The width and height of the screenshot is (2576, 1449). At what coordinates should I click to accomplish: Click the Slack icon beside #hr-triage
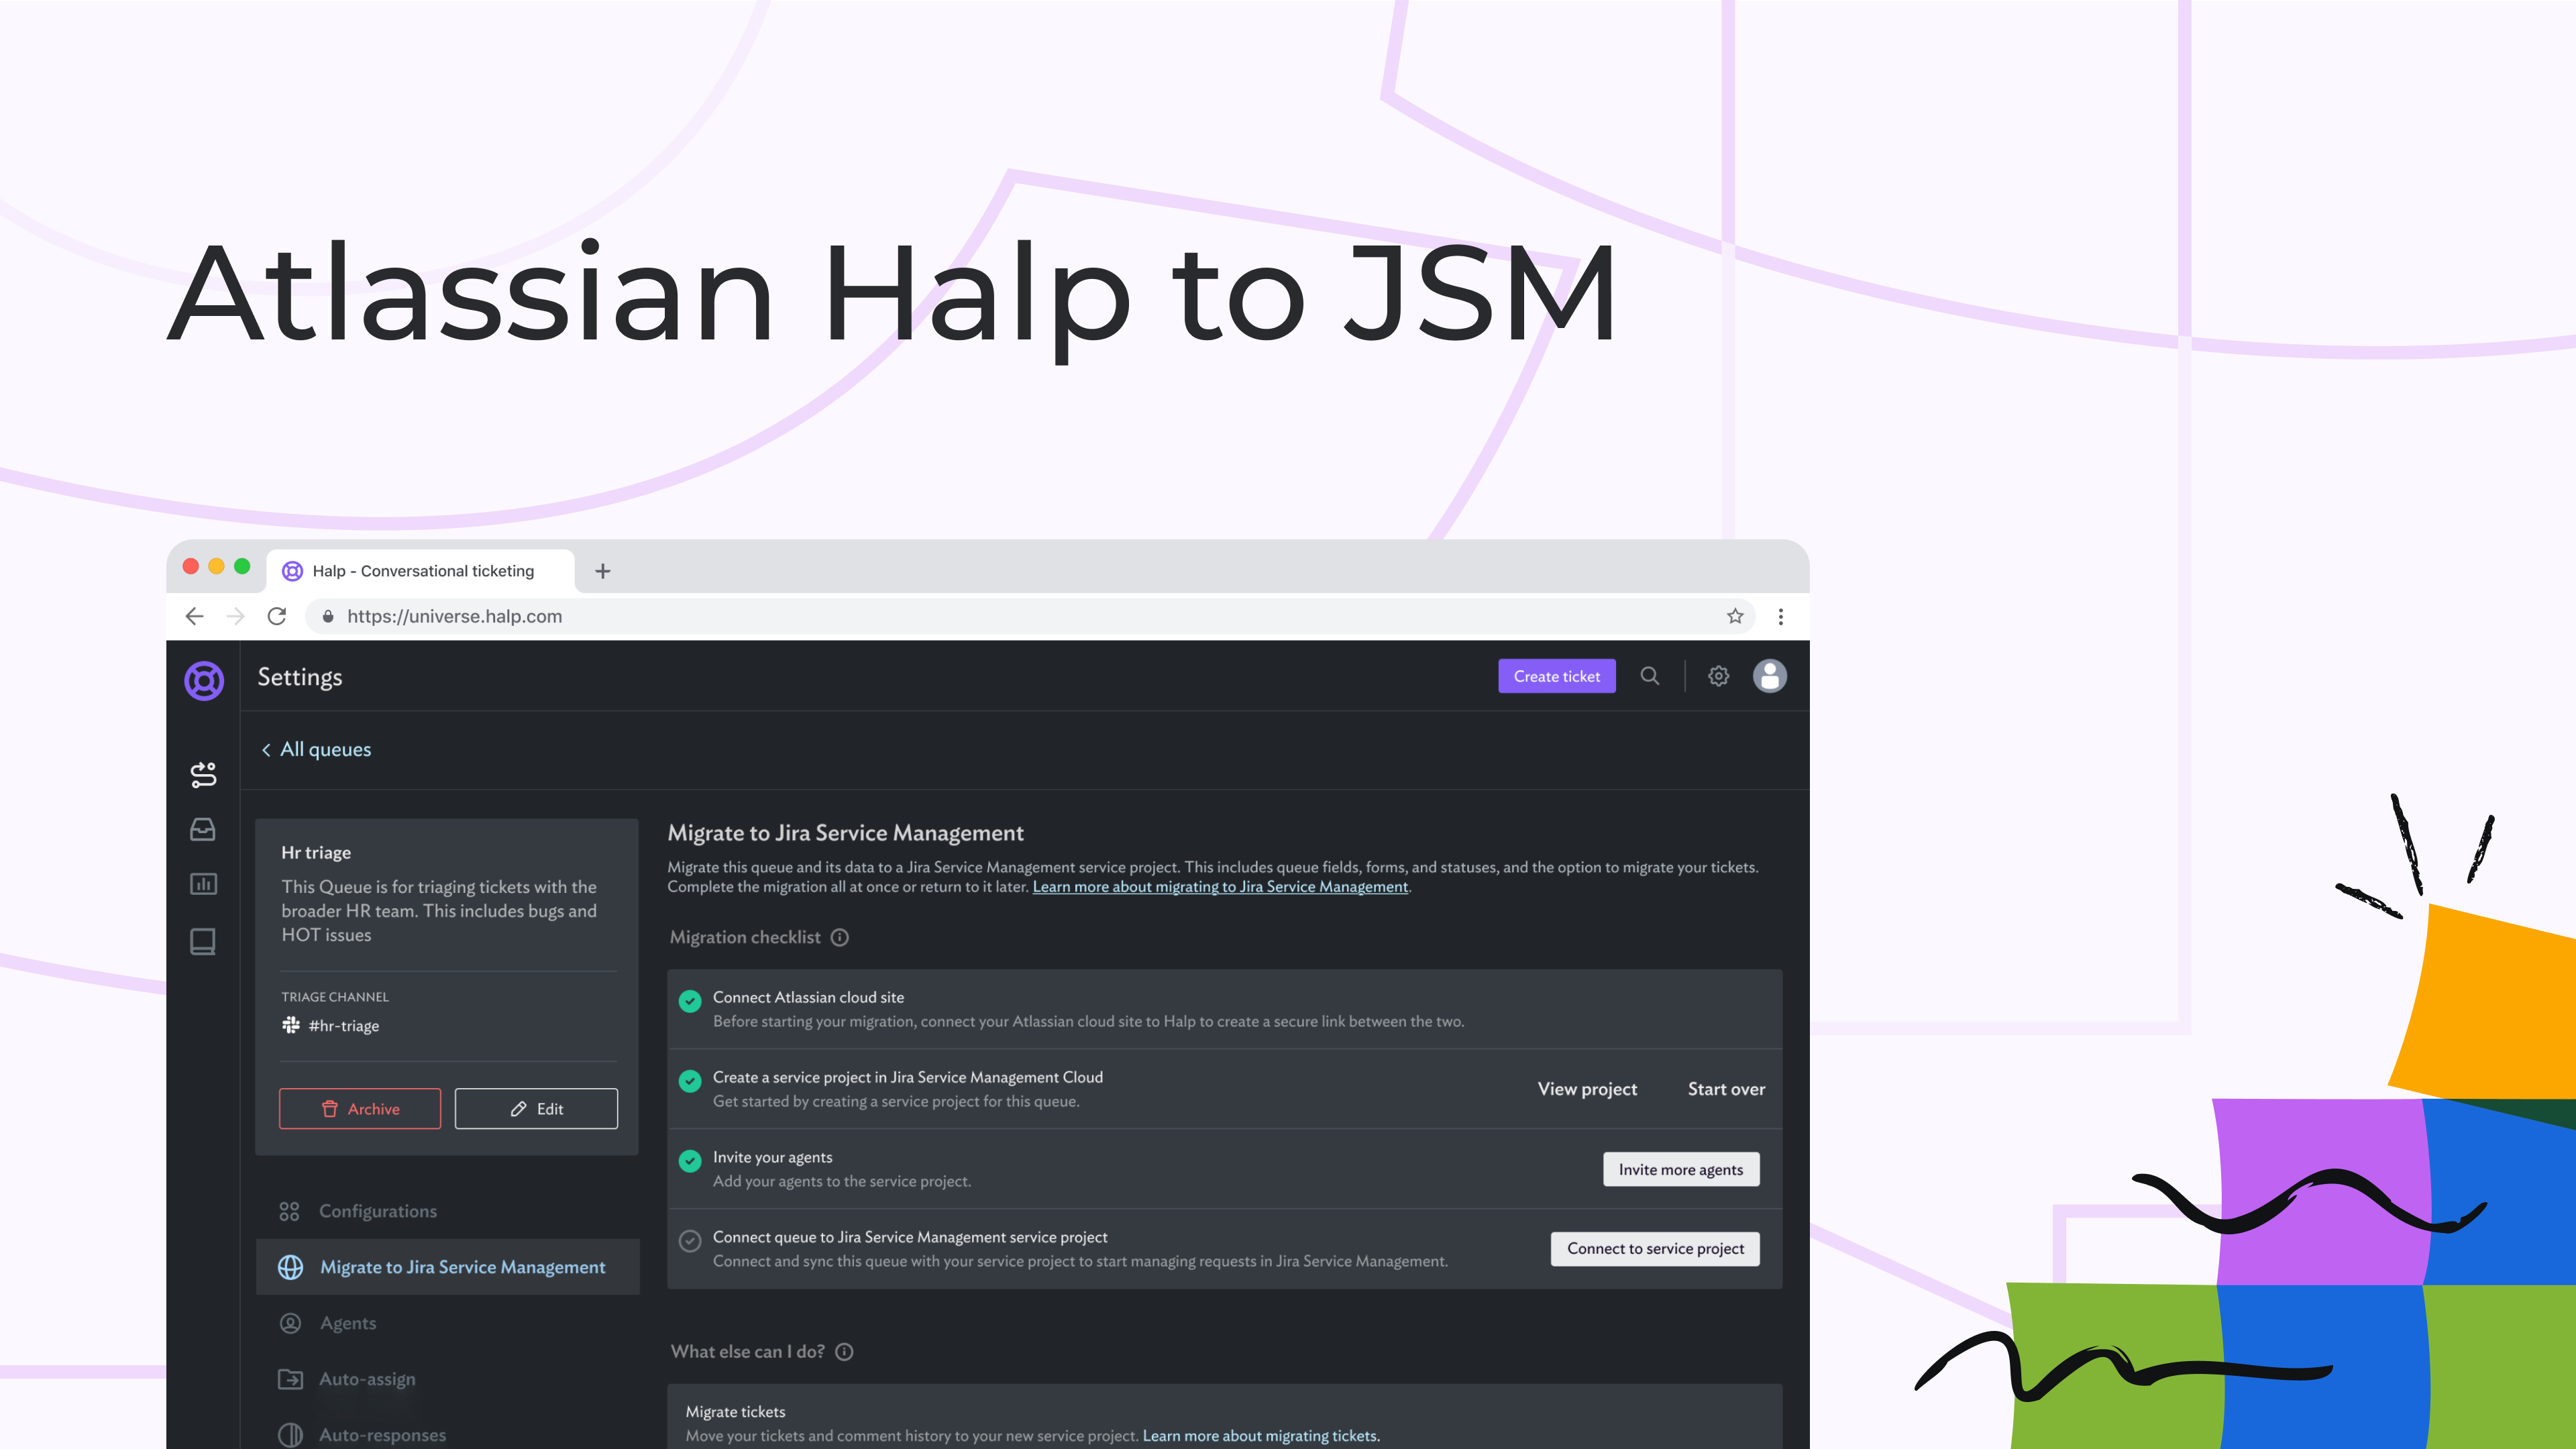(x=291, y=1025)
